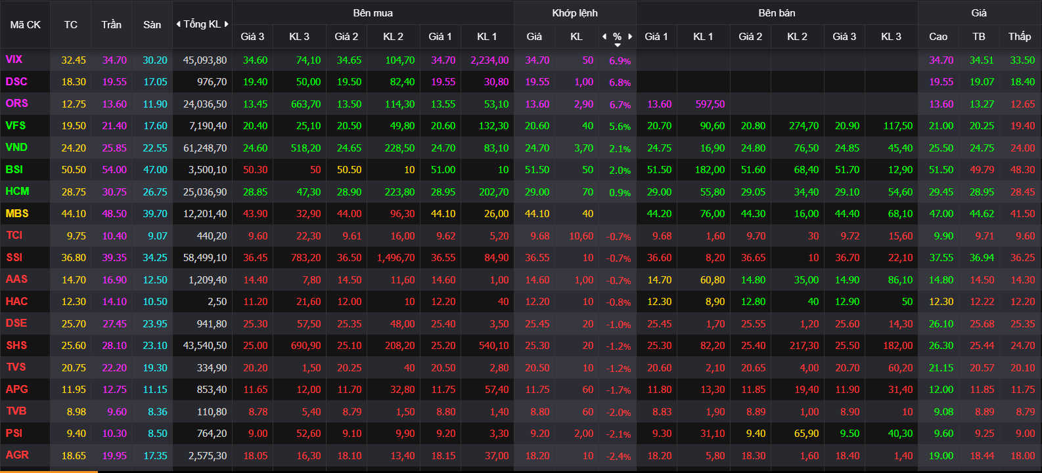Click the Bên mua group header

[373, 13]
